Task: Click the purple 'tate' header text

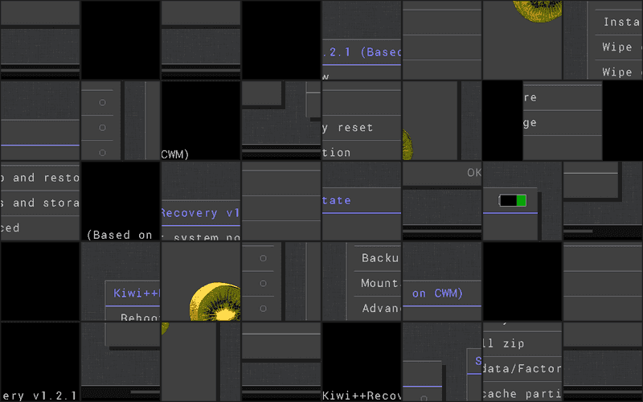Action: point(336,200)
